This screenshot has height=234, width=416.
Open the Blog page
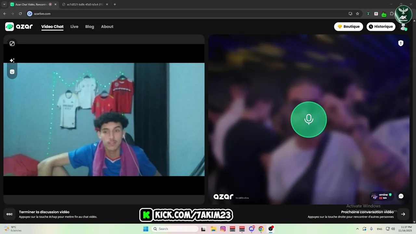pyautogui.click(x=90, y=27)
